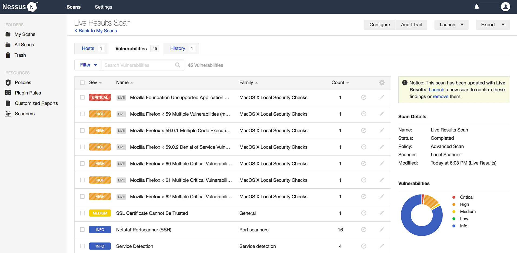The height and width of the screenshot is (253, 517).
Task: Toggle the select-all checkbox in table header
Action: (x=82, y=83)
